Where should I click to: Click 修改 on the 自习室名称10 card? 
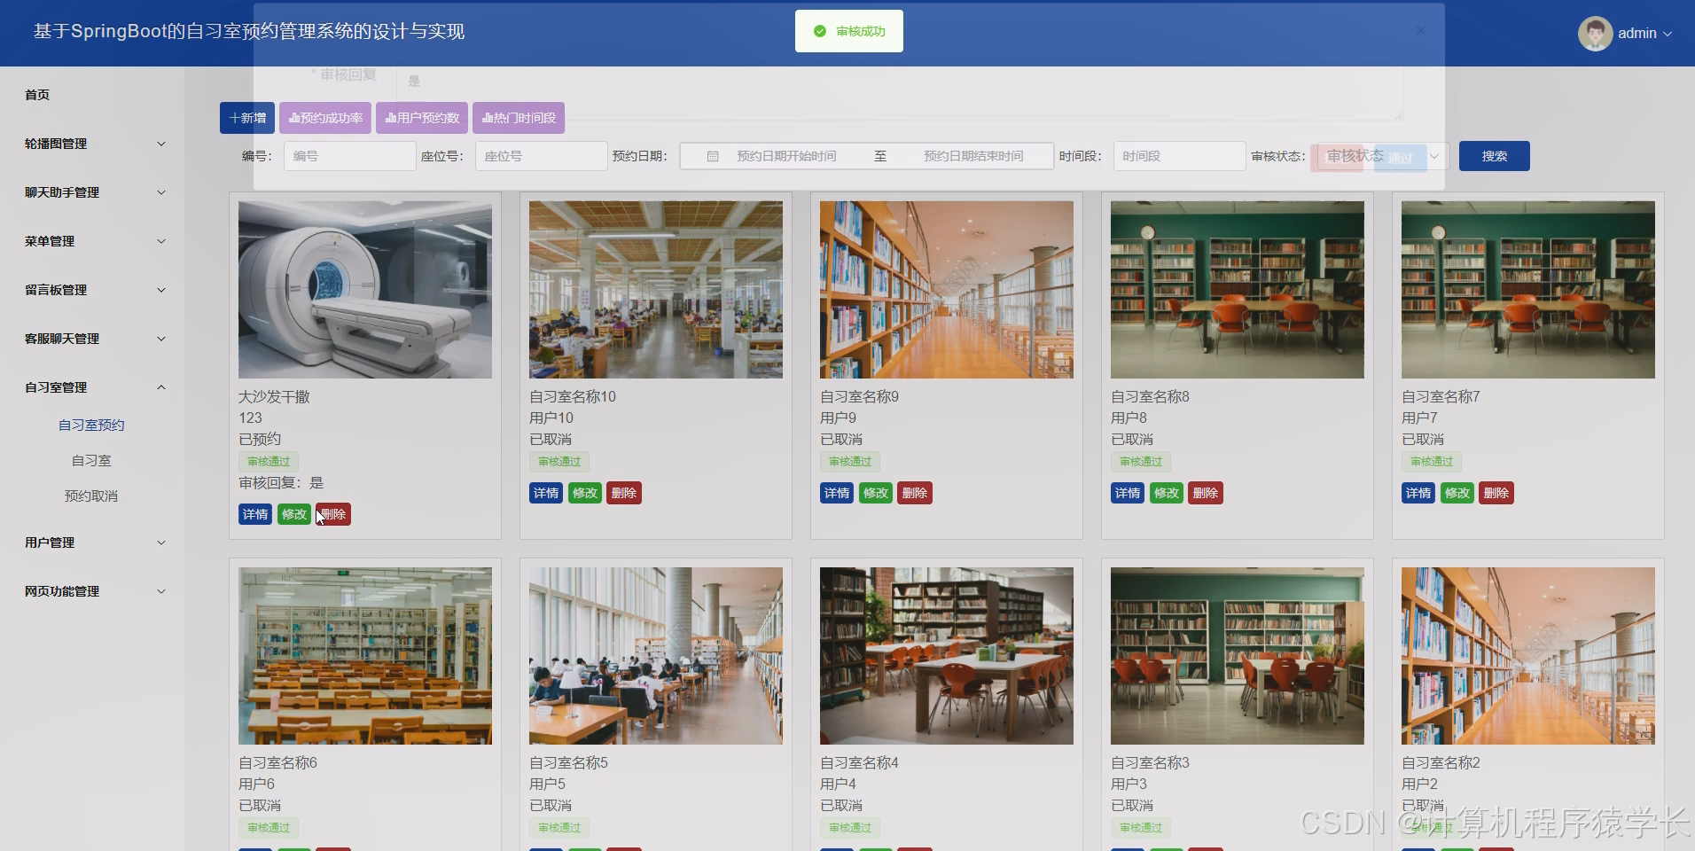point(585,493)
